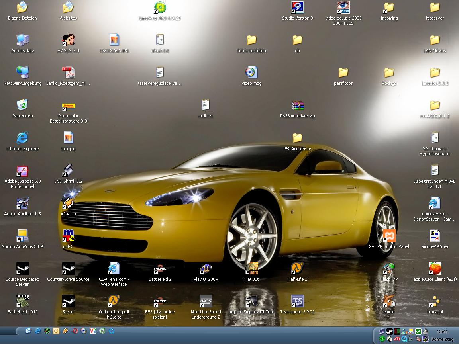Click the Steam icon in system tray
The width and height of the screenshot is (459, 344).
(x=390, y=331)
